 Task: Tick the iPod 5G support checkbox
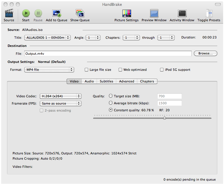click(162, 70)
